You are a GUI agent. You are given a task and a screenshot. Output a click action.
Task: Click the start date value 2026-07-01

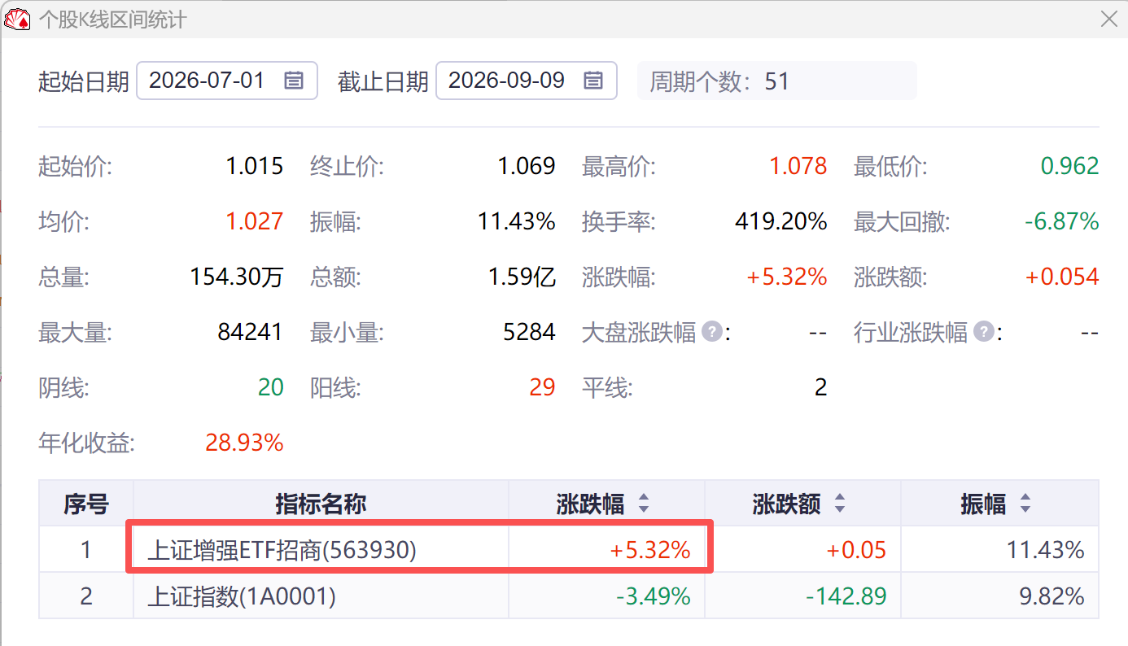(208, 80)
